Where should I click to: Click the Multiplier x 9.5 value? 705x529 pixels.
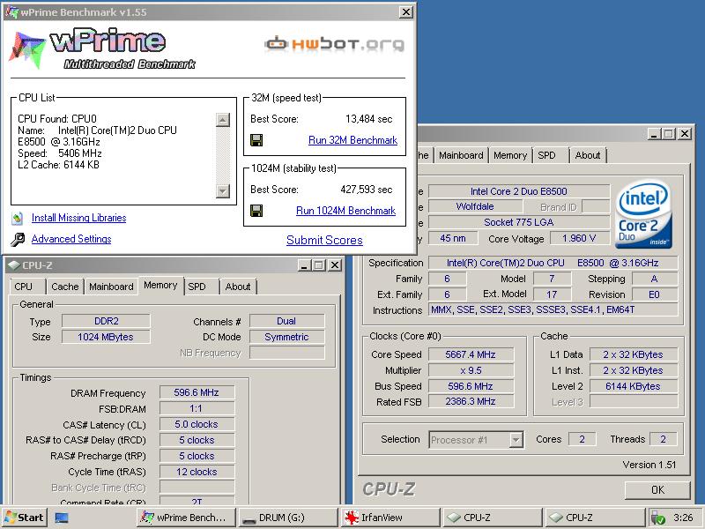471,370
